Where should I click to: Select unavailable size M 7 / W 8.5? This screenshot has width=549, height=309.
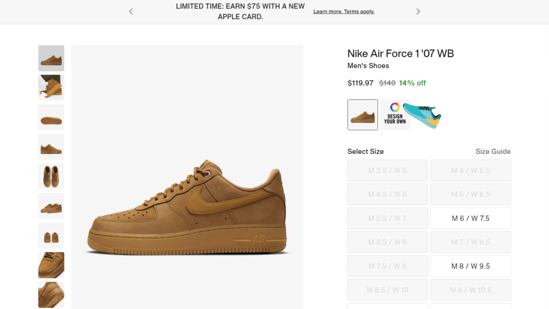point(471,242)
